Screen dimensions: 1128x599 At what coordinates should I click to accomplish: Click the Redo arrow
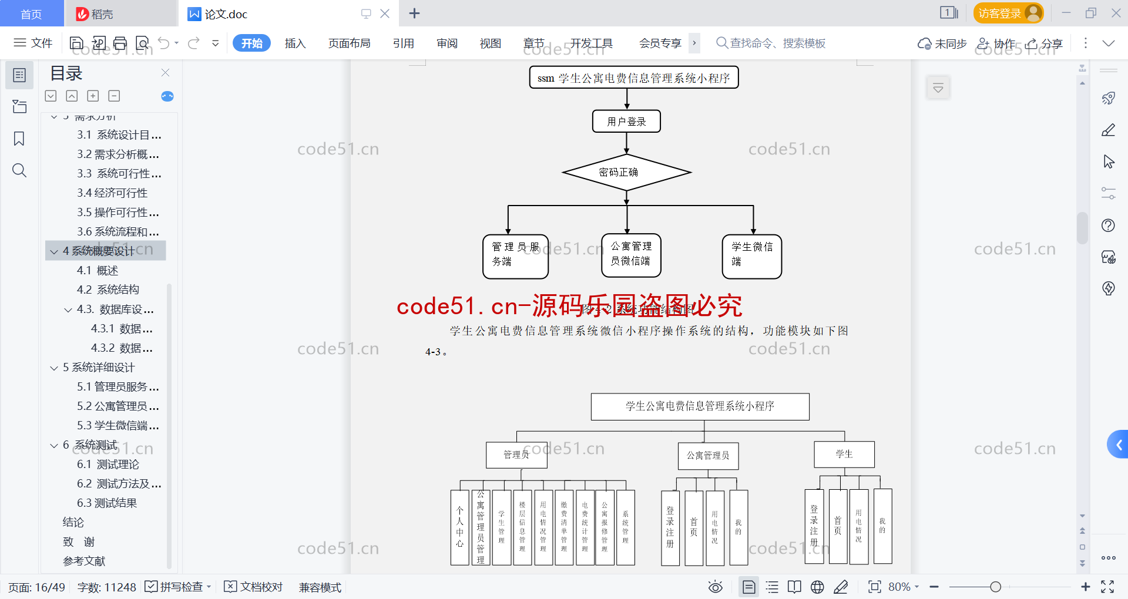coord(194,43)
